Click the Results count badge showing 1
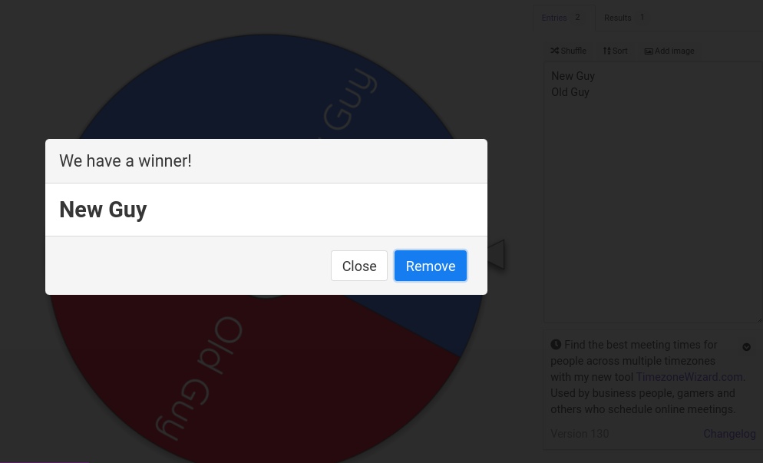Viewport: 763px width, 463px height. pos(642,18)
